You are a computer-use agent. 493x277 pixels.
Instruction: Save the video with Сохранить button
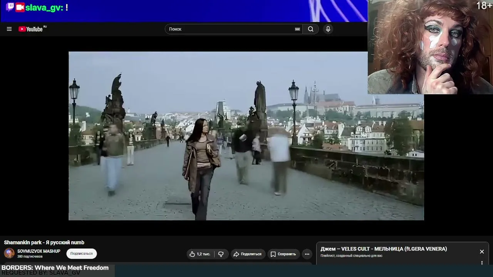283,254
